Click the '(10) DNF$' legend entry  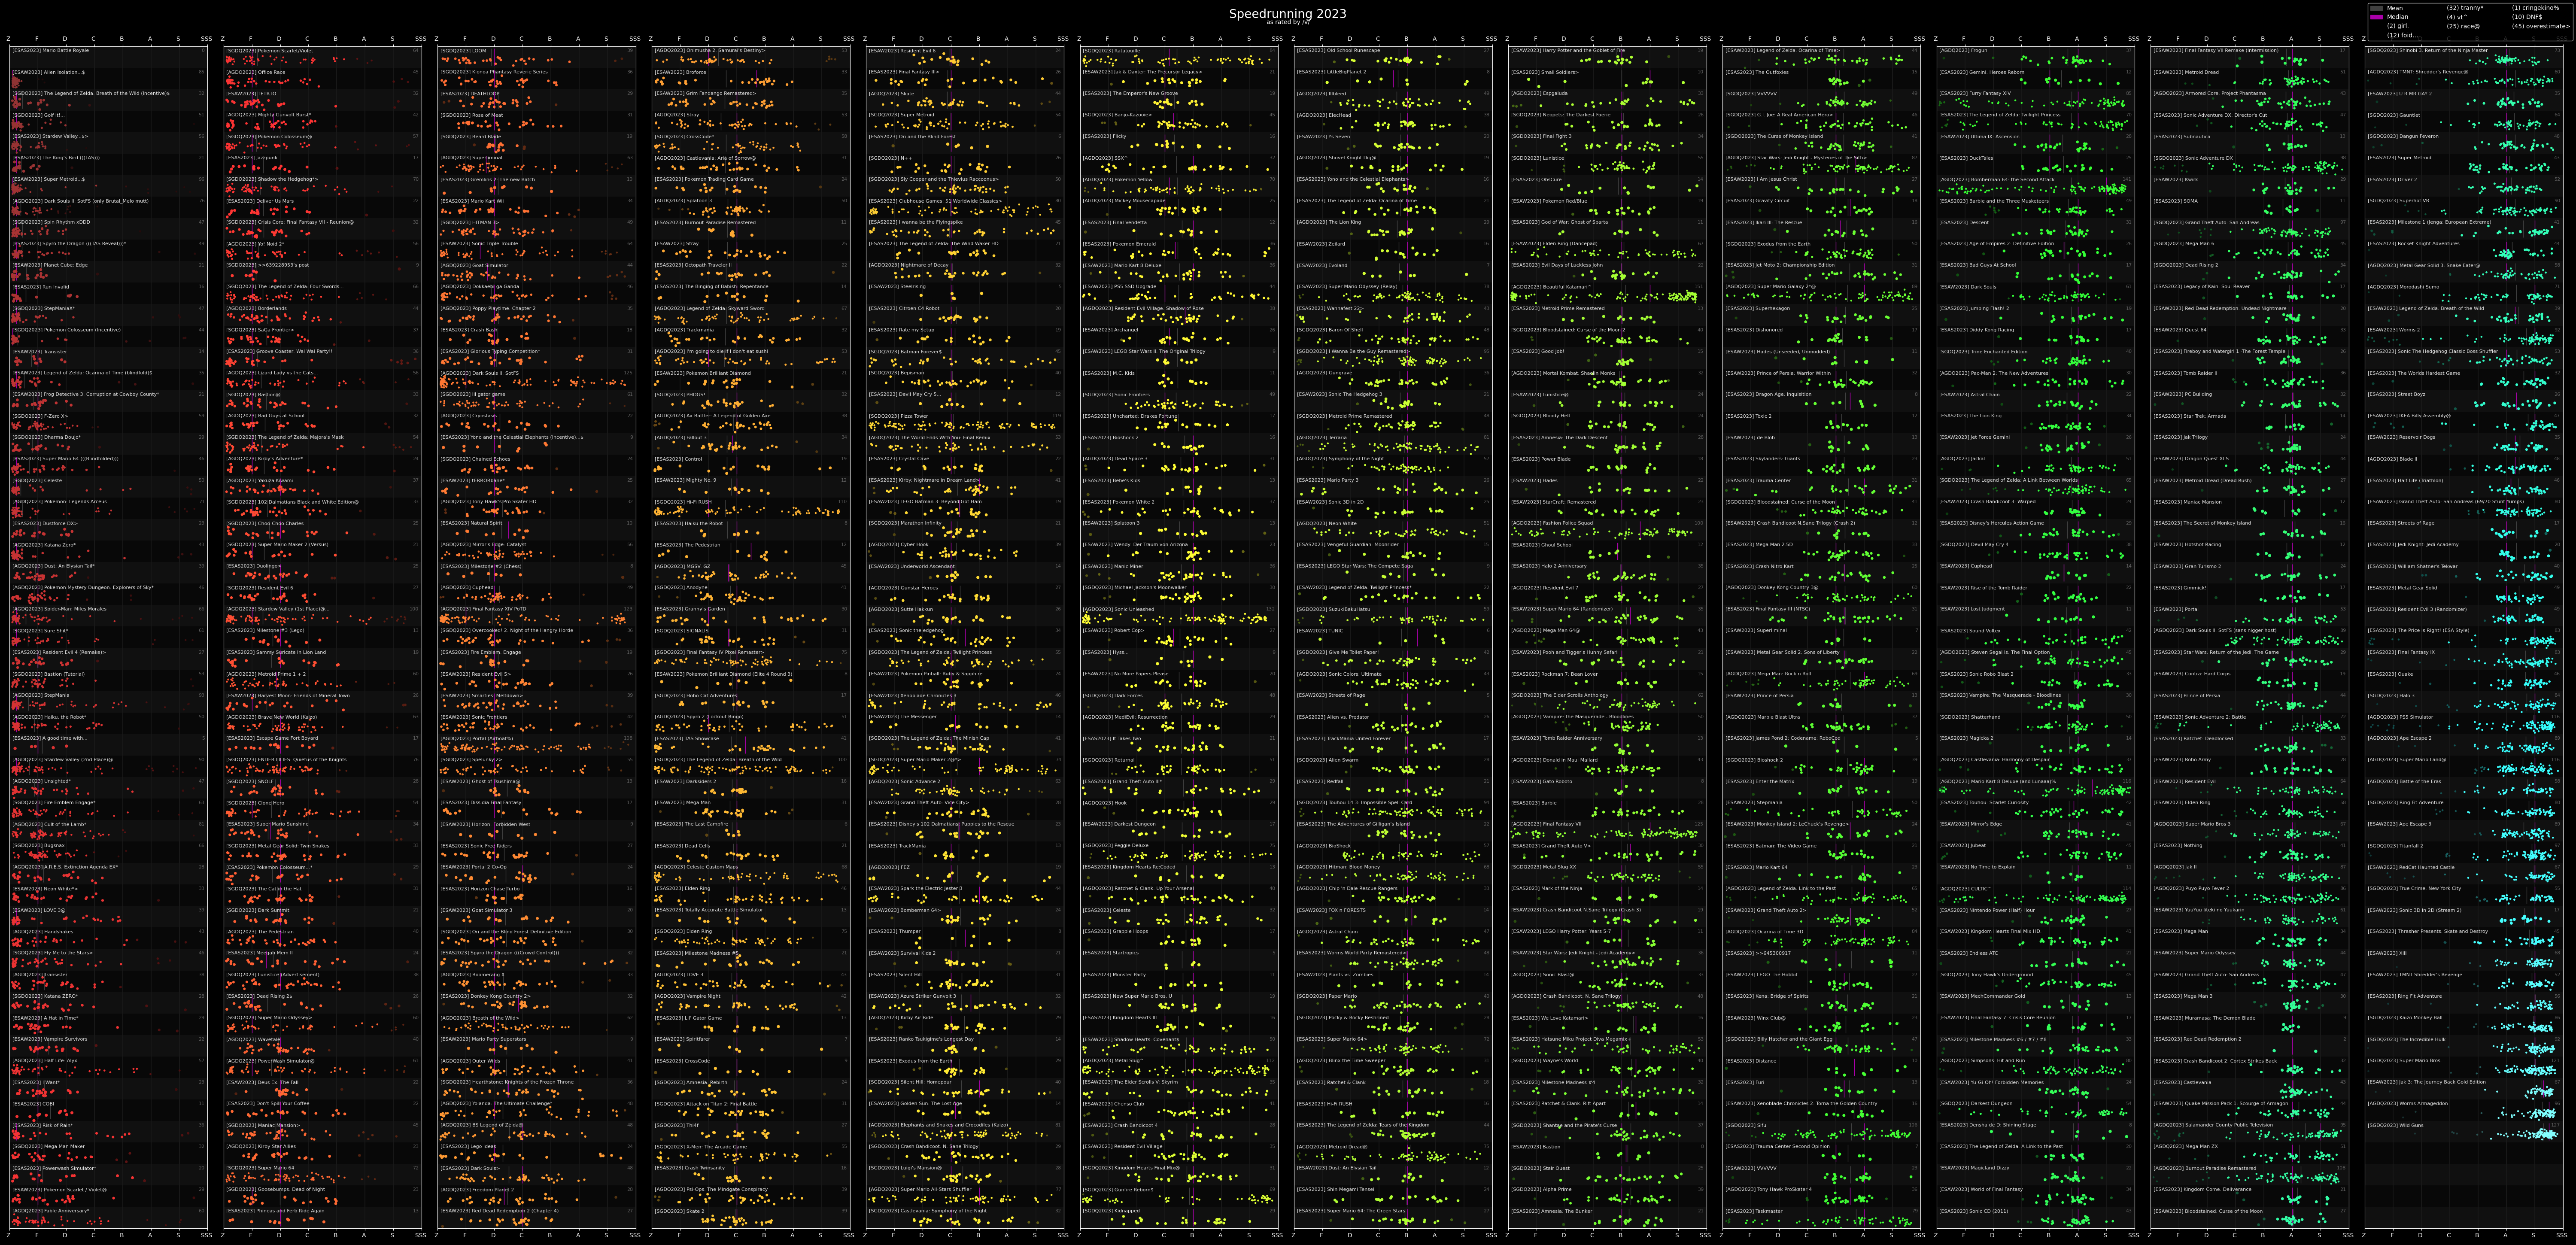pos(2527,17)
